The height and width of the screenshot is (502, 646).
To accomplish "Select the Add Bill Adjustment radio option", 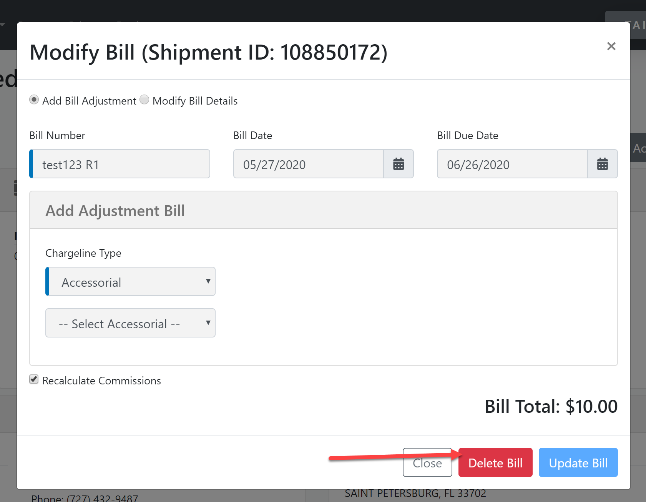I will point(34,100).
